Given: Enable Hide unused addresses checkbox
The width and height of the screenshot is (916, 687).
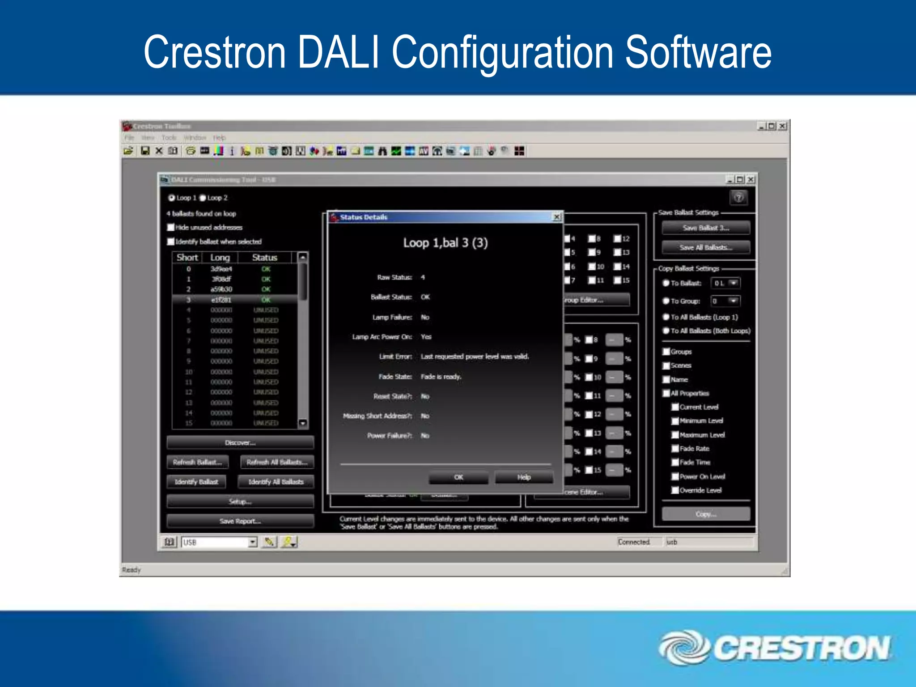Looking at the screenshot, I should 170,227.
